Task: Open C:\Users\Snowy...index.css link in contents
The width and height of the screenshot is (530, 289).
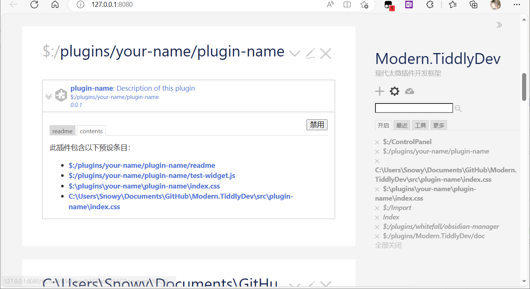Action: pos(181,201)
